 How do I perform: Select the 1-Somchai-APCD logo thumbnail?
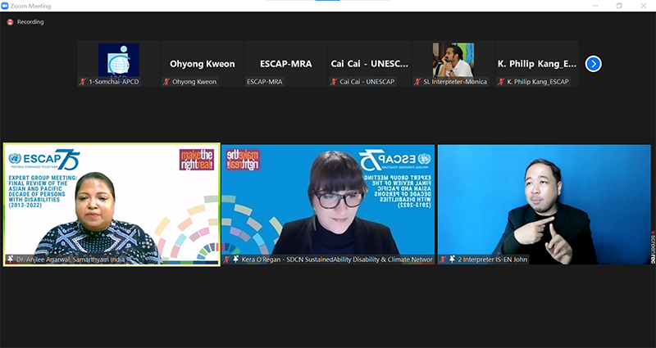[x=118, y=60]
